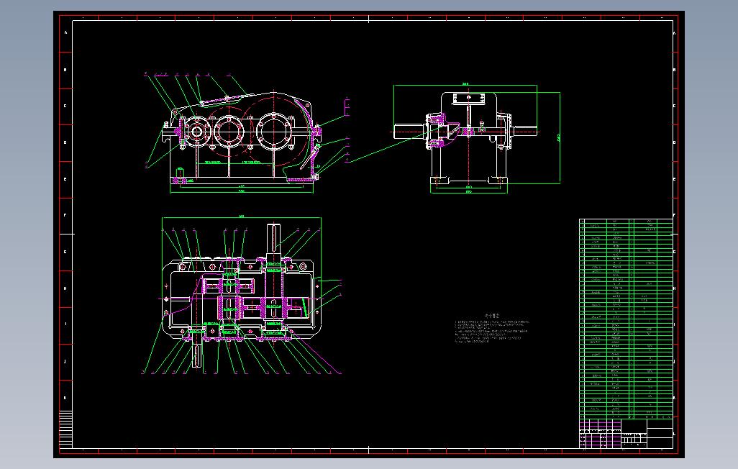Image resolution: width=738 pixels, height=469 pixels.
Task: Click the gearbox front elevation view
Action: point(241,137)
